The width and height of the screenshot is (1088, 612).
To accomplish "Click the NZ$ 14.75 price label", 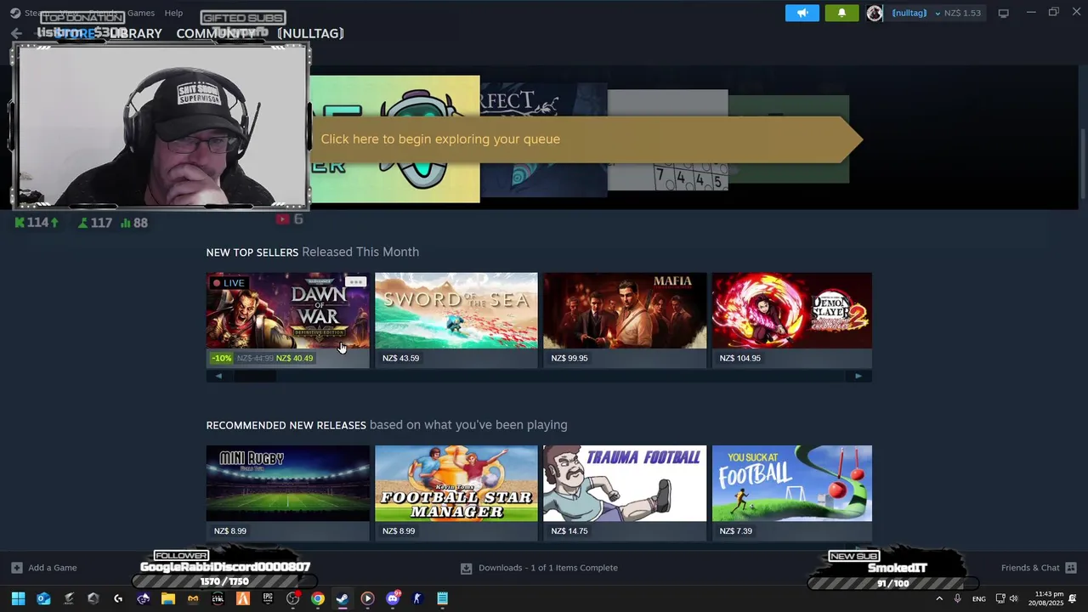I will tap(569, 531).
